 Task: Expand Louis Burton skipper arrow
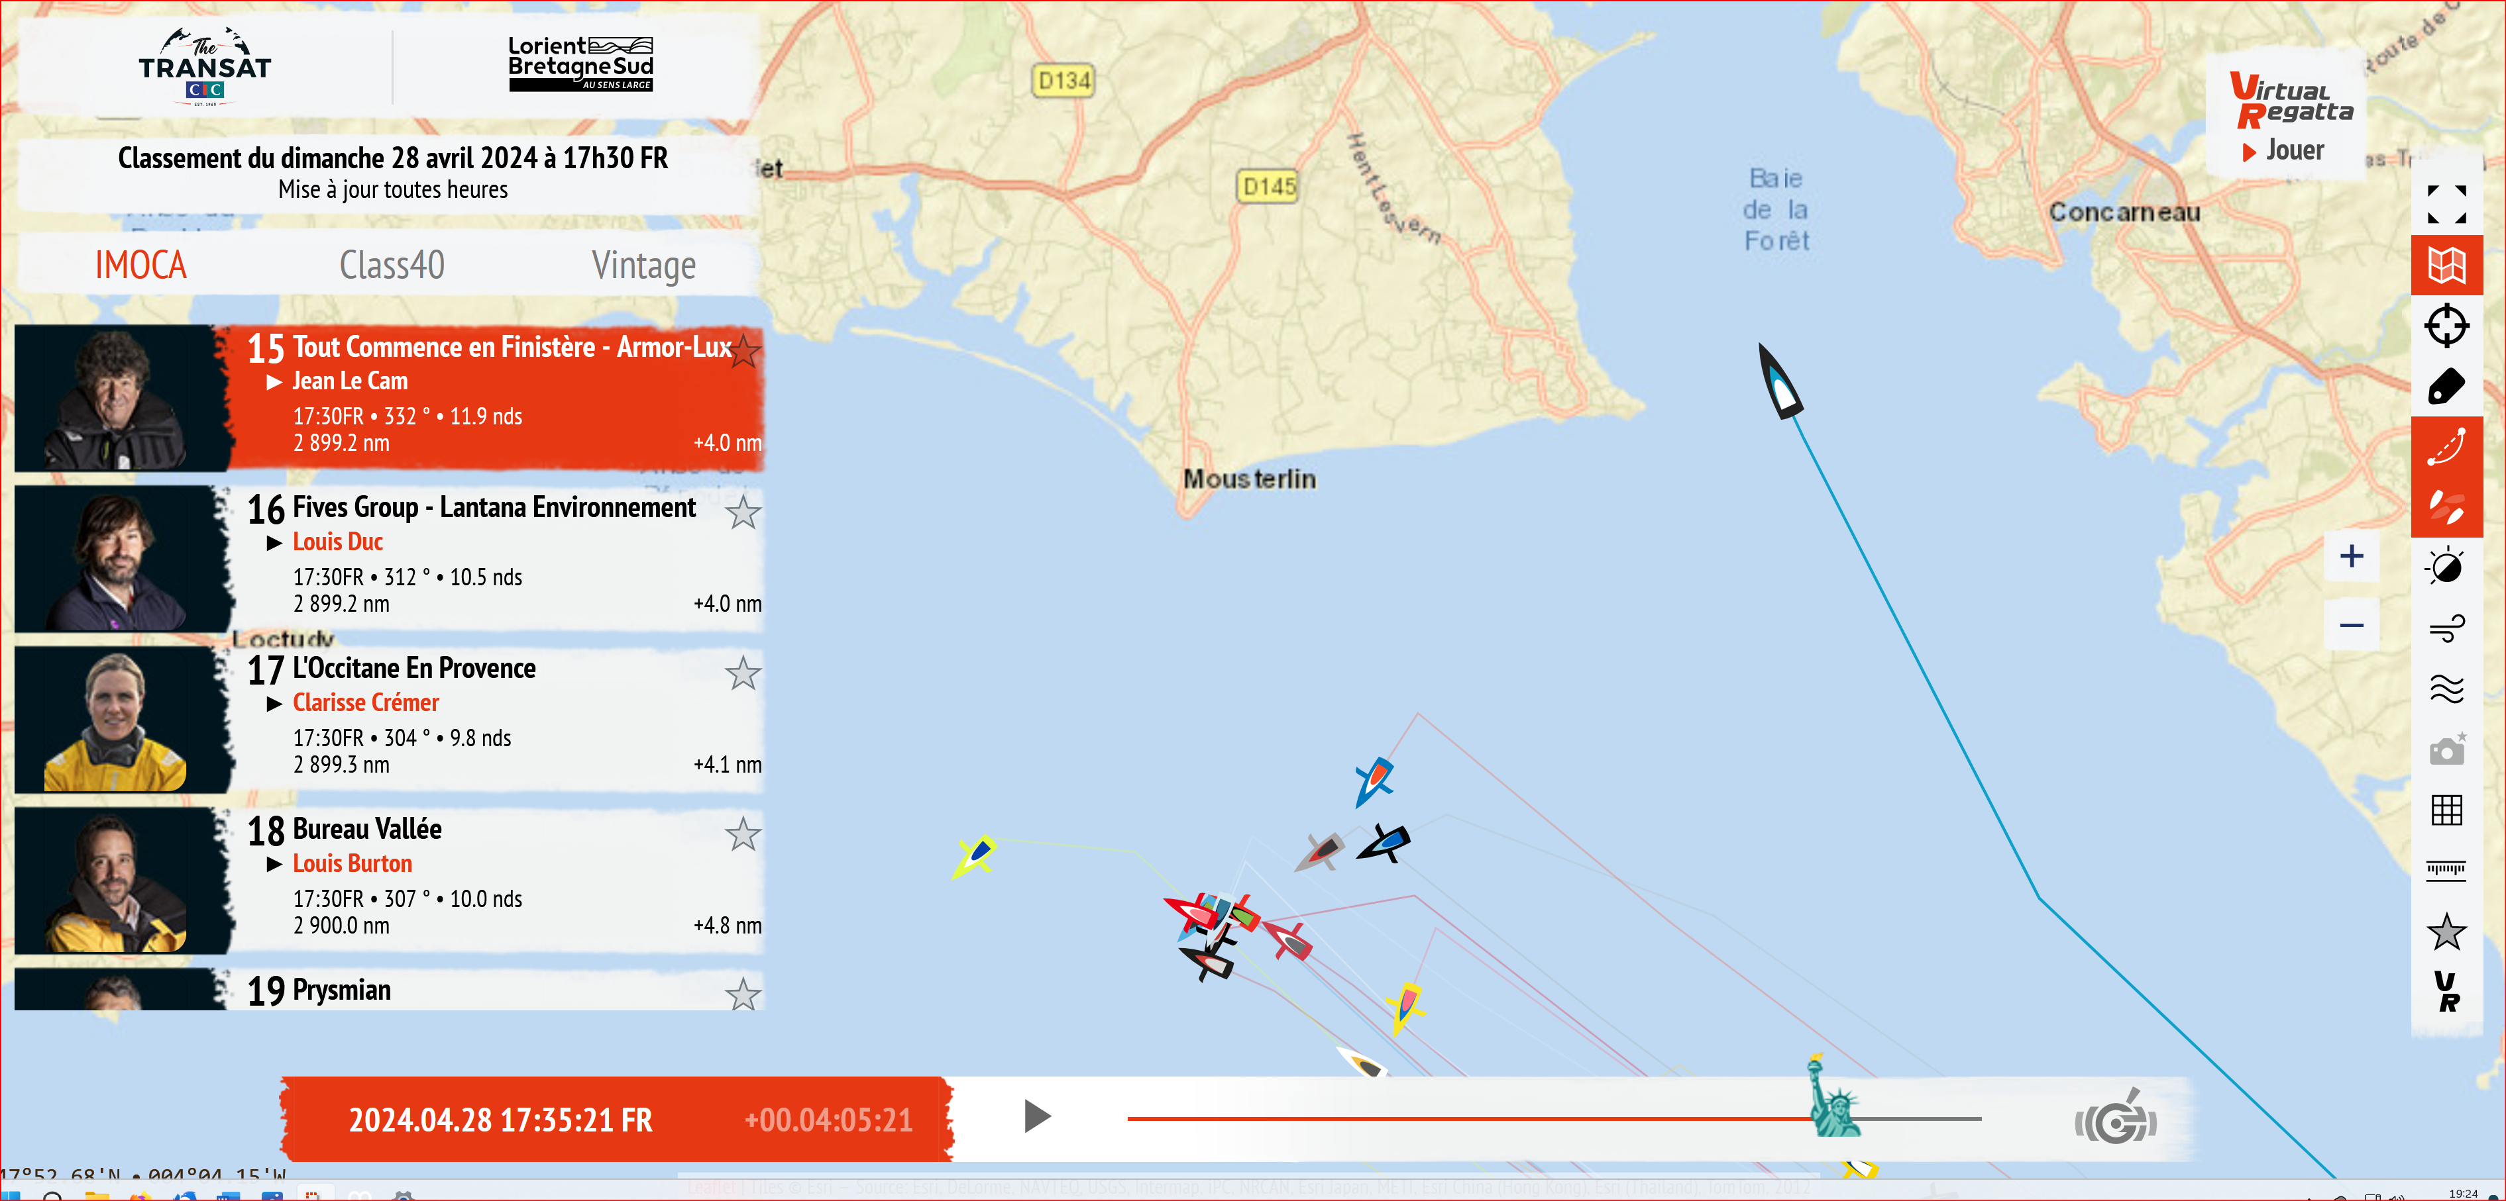[274, 864]
